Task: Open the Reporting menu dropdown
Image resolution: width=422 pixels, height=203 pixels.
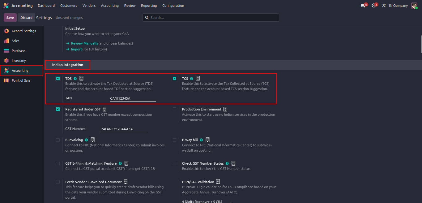Action: [149, 6]
